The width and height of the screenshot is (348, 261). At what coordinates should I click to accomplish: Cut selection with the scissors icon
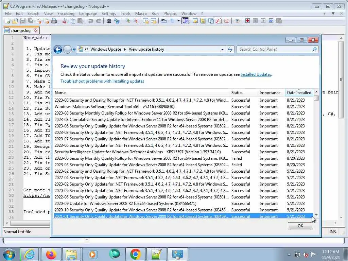(64, 21)
